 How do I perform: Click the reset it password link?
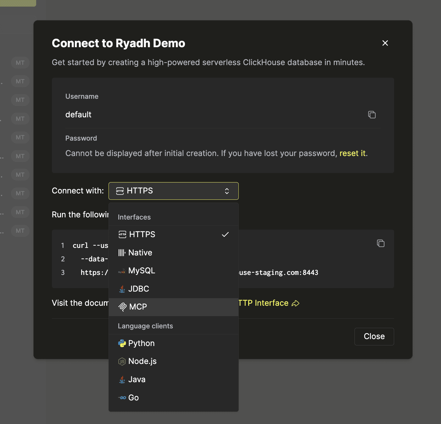click(352, 153)
